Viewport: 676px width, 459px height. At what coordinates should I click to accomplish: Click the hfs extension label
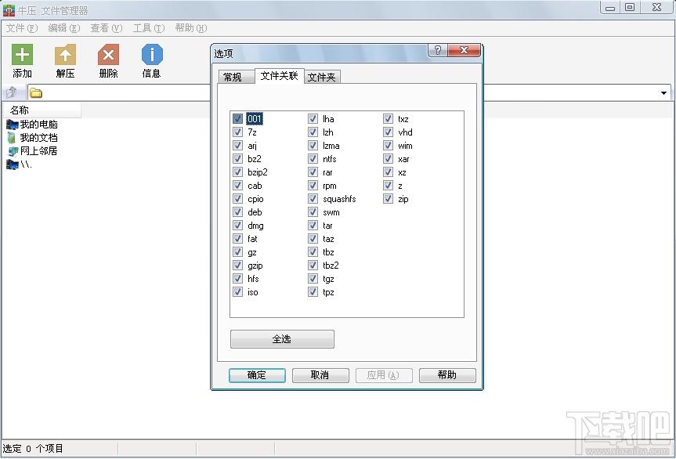[x=253, y=279]
